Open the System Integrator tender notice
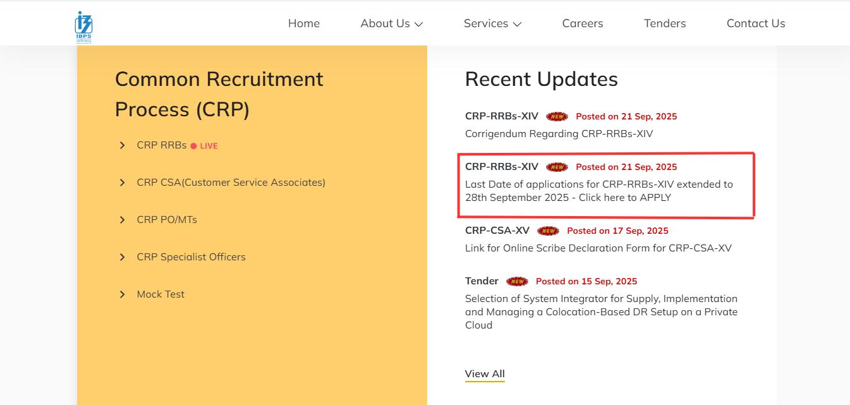This screenshot has height=405, width=850. coord(600,311)
